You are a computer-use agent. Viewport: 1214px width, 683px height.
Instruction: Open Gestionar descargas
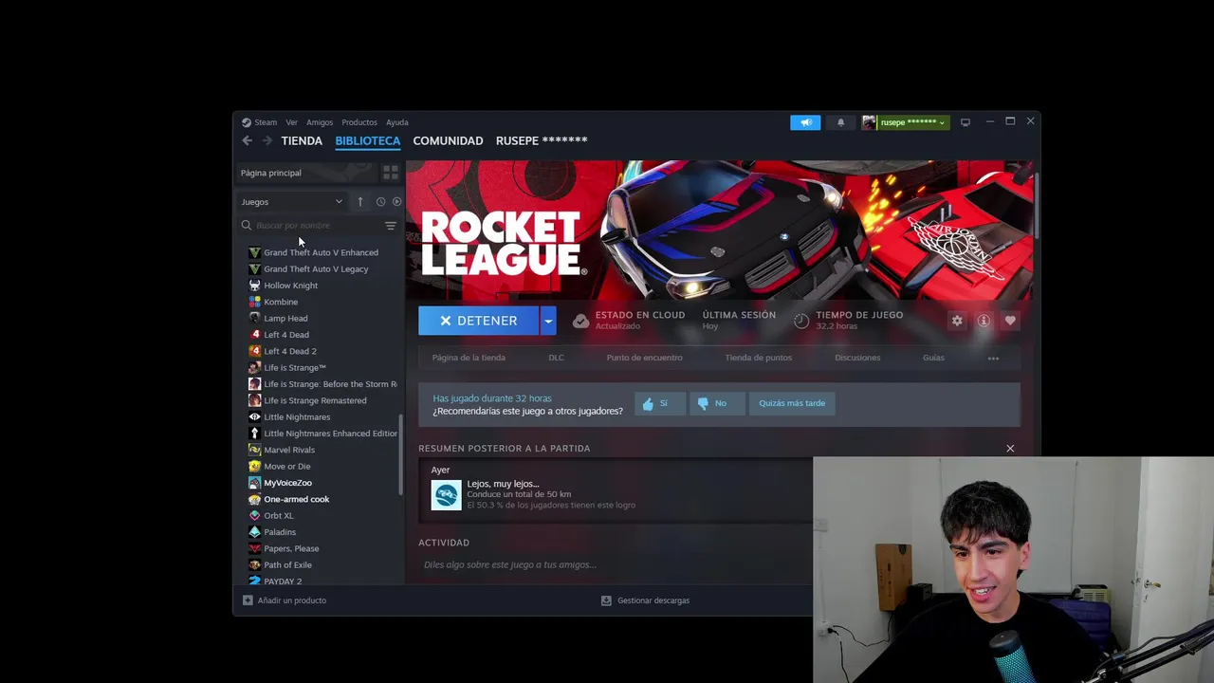646,600
